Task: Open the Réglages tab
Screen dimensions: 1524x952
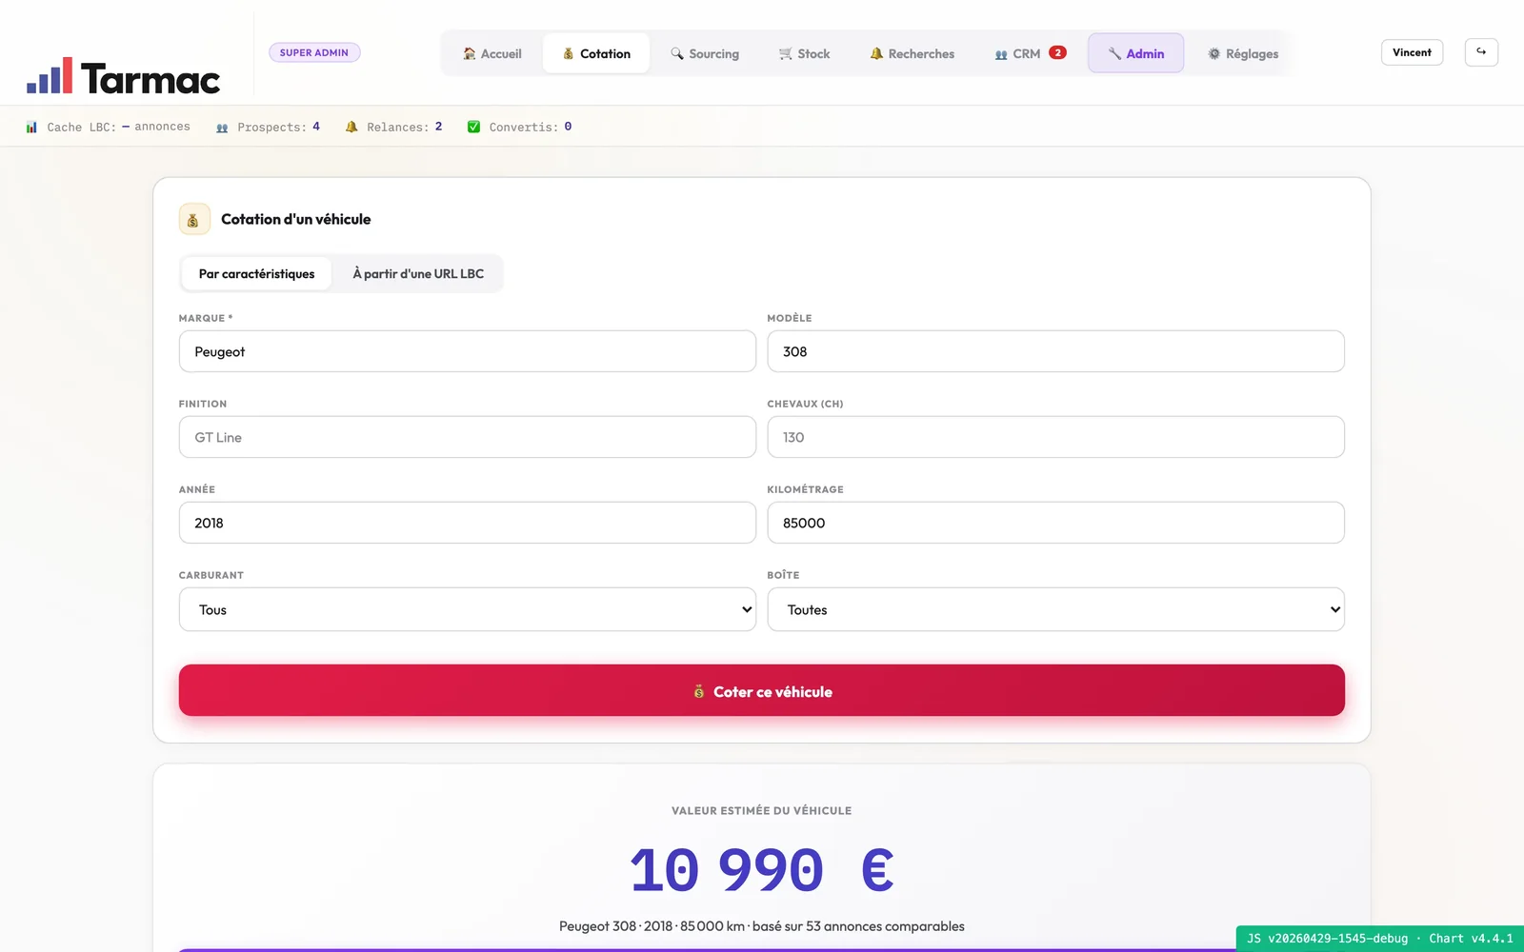Action: click(1243, 53)
